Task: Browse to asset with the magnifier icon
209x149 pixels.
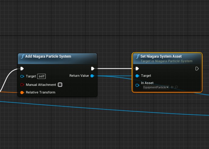Action: pos(176,87)
